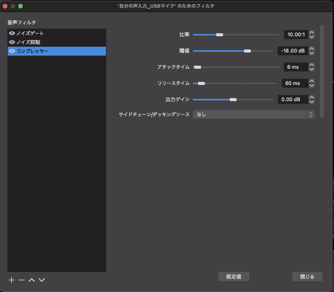
Task: Move selected filter up with arrow icon
Action: coord(32,280)
